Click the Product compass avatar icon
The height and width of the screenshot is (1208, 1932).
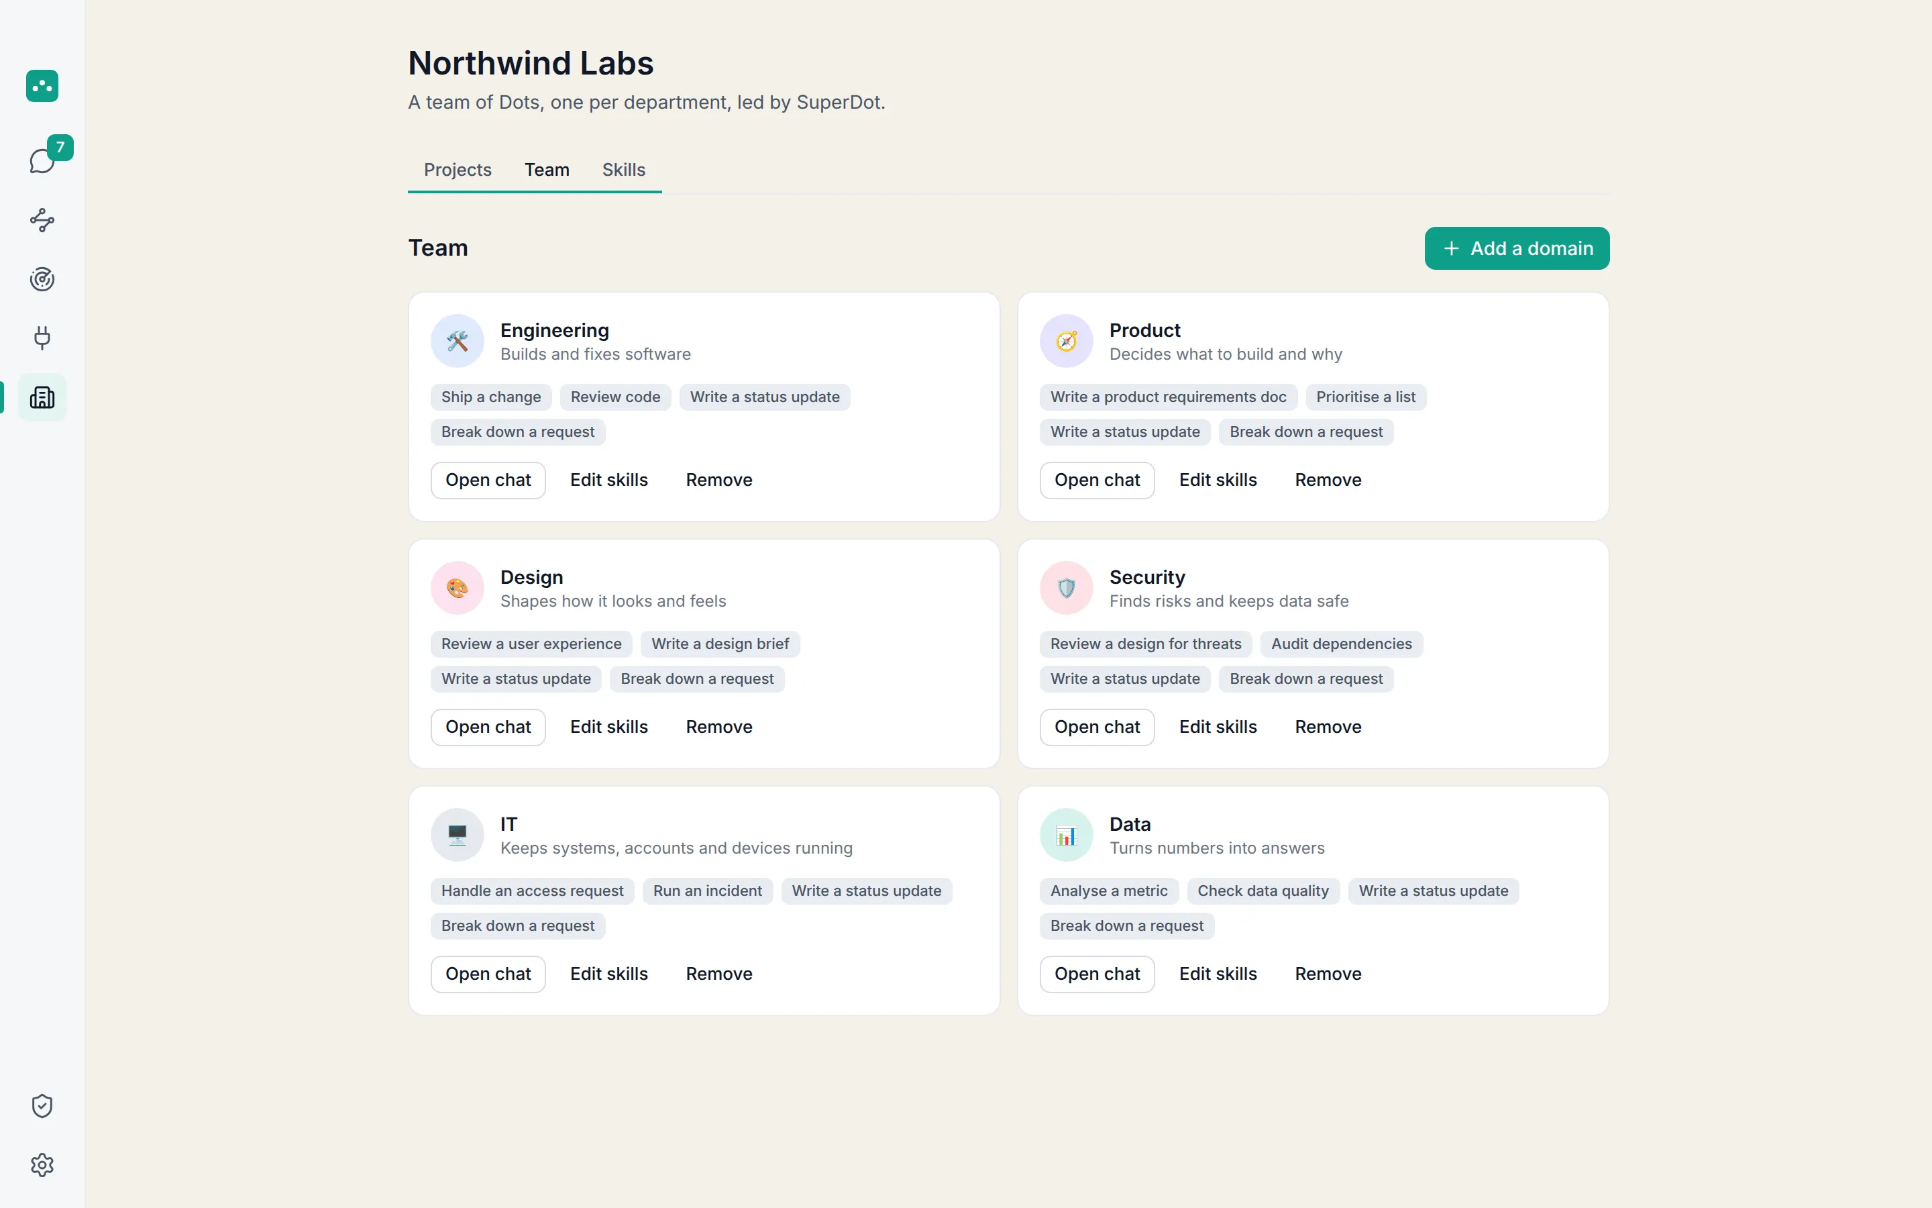click(1067, 341)
